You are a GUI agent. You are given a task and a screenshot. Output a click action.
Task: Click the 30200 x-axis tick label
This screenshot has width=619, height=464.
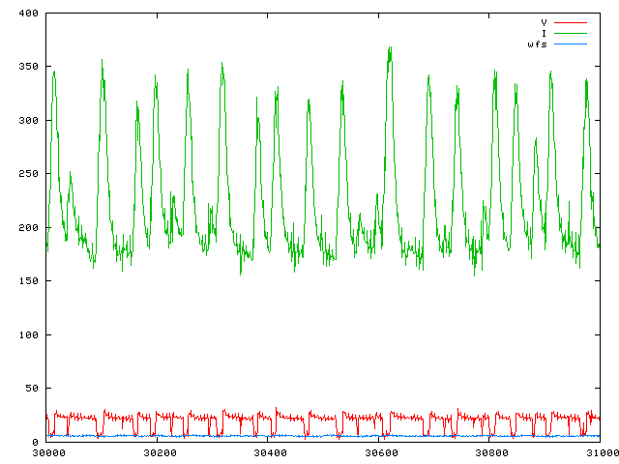(158, 452)
